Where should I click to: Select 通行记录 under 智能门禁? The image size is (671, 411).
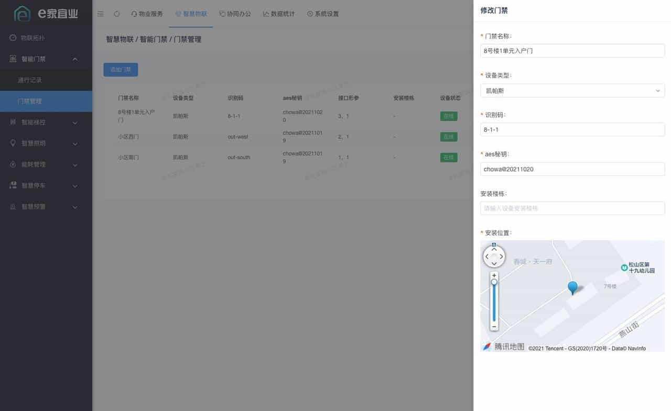tap(37, 80)
